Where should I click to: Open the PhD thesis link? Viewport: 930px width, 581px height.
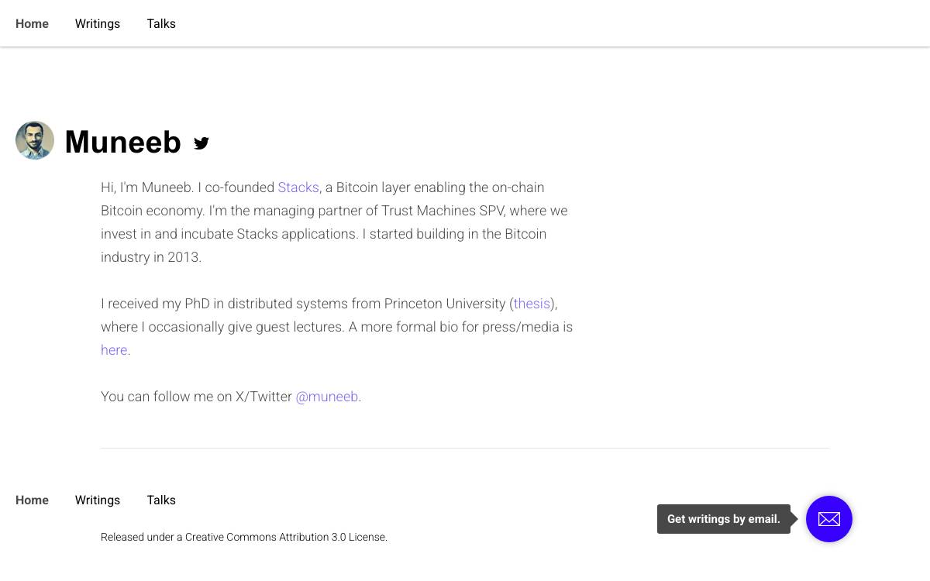(532, 304)
